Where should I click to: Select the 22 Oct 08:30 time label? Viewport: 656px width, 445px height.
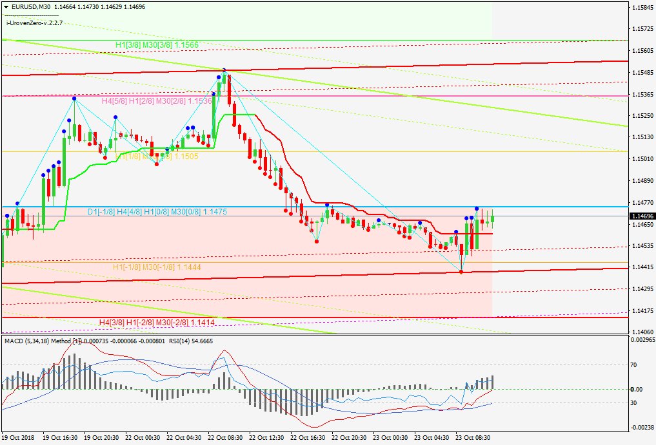tap(225, 438)
